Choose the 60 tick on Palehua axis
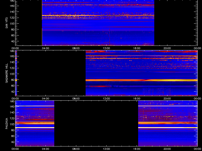The image size is (202, 151). [x=13, y=136]
